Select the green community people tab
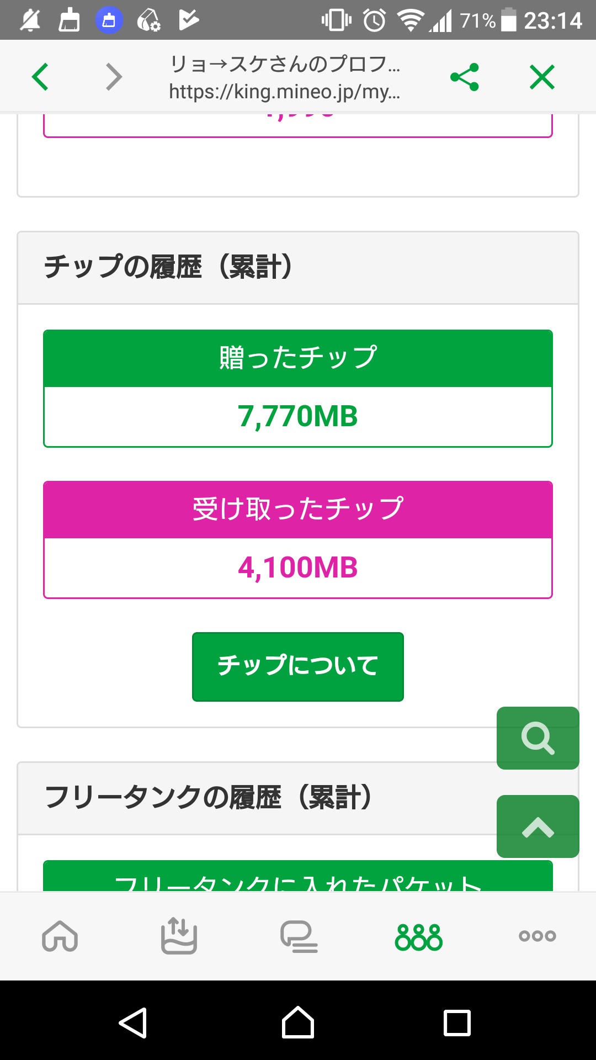 click(x=418, y=937)
